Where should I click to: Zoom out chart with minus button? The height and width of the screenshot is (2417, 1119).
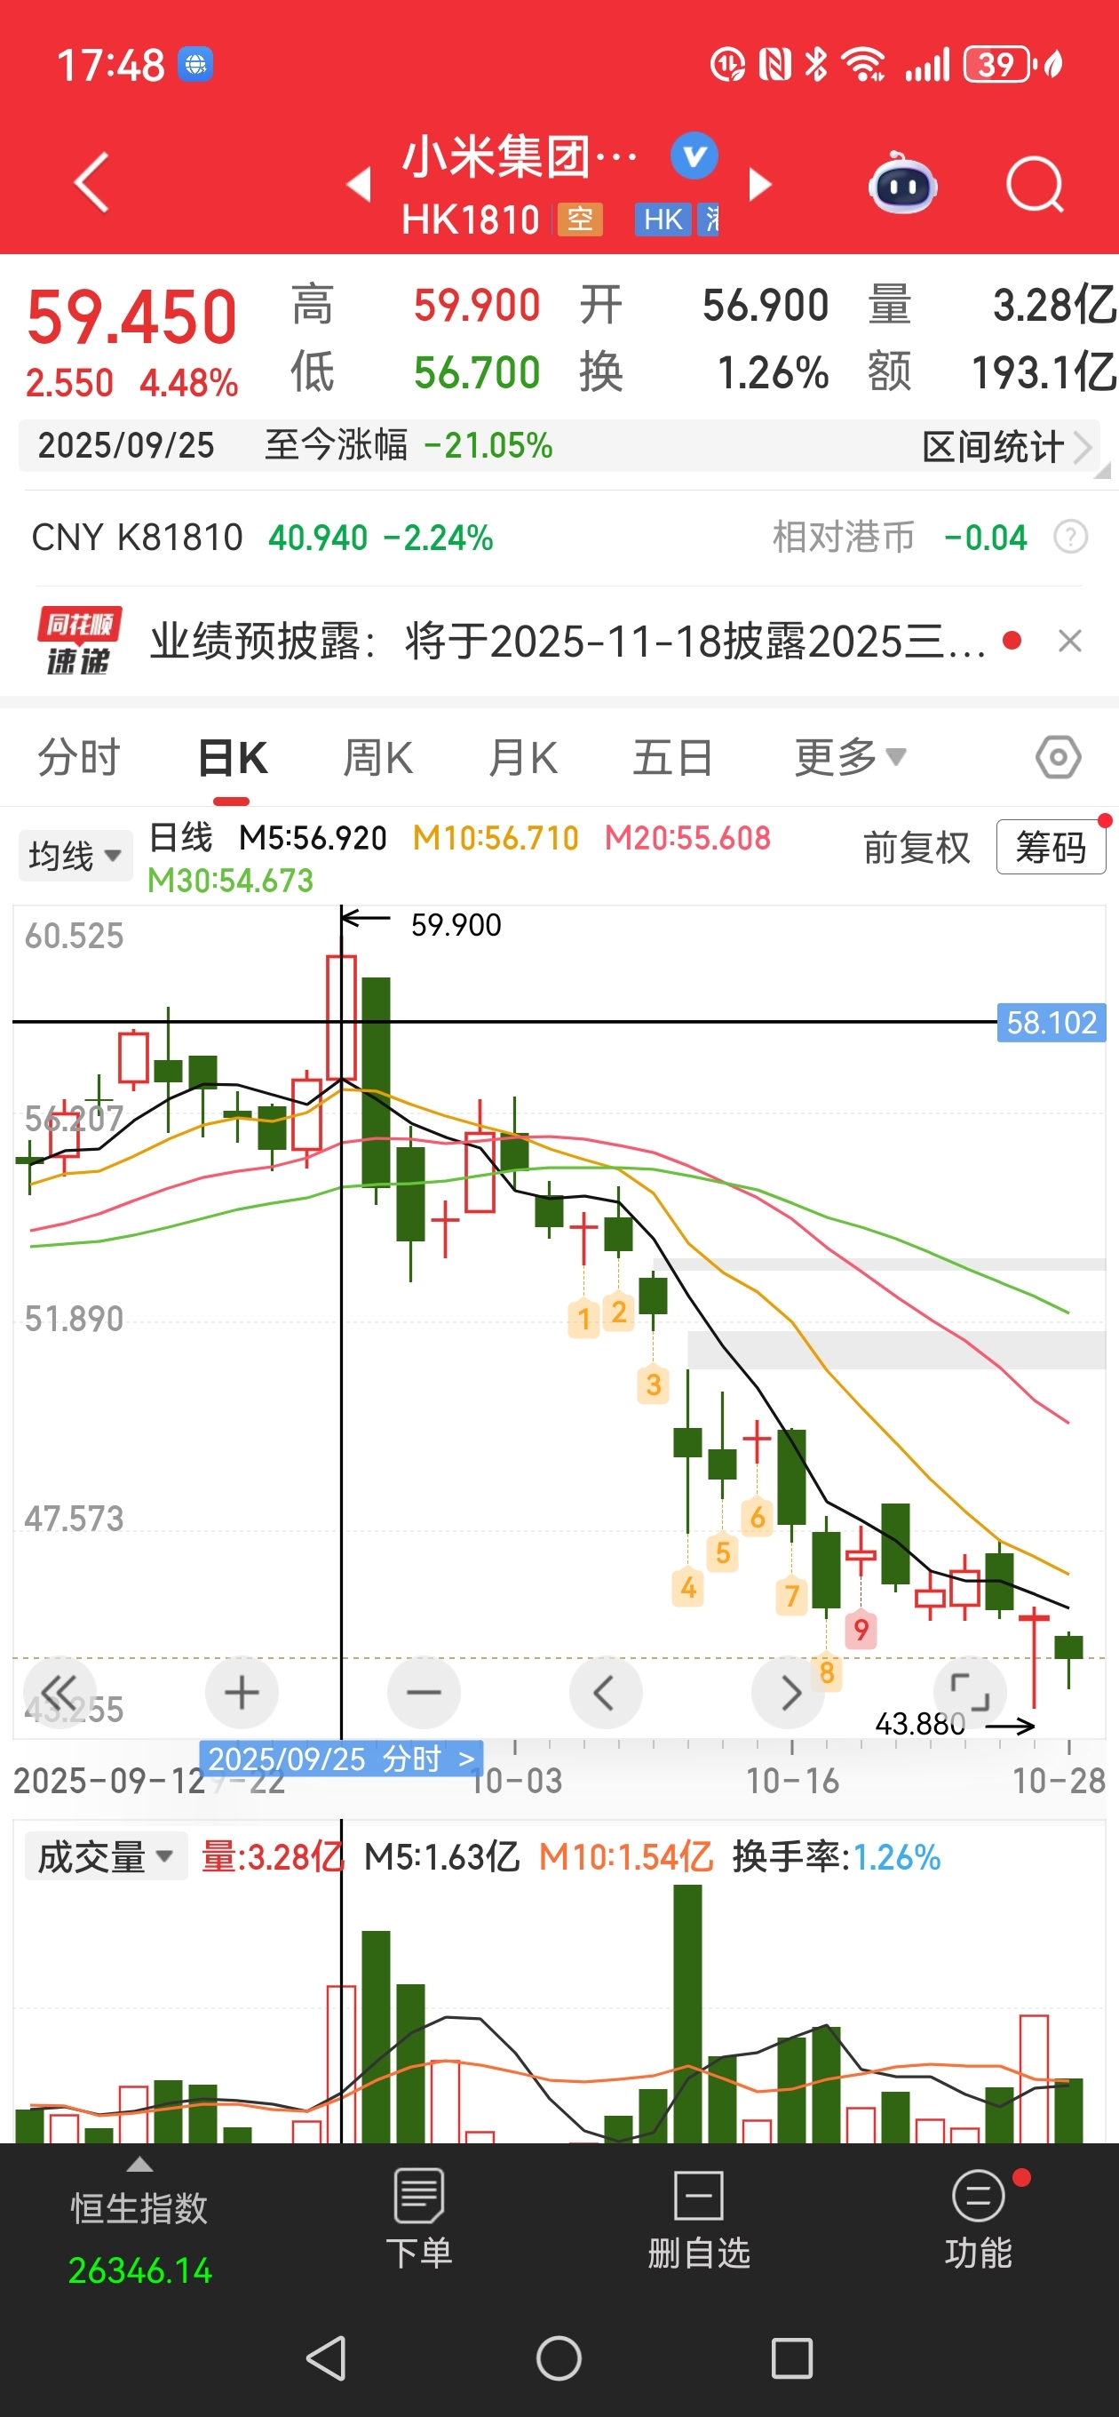[x=424, y=1693]
